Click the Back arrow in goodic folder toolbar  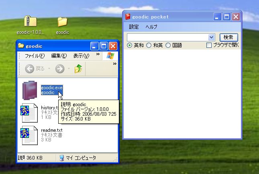30,69
